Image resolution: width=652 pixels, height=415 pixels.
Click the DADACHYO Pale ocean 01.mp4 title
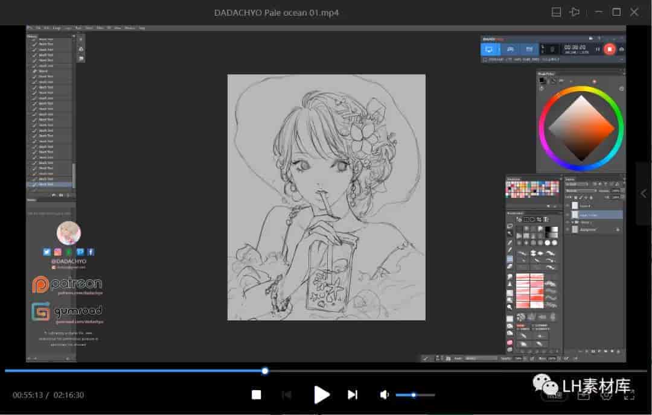276,13
